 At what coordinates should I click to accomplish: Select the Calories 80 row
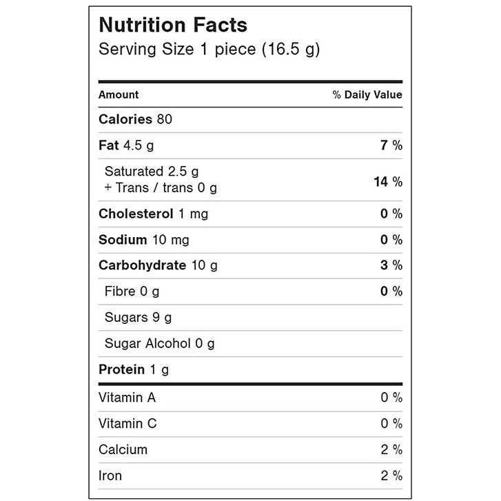[x=250, y=119]
